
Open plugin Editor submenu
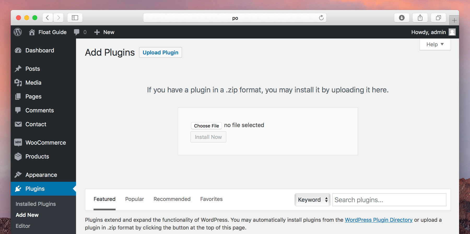[x=23, y=226]
